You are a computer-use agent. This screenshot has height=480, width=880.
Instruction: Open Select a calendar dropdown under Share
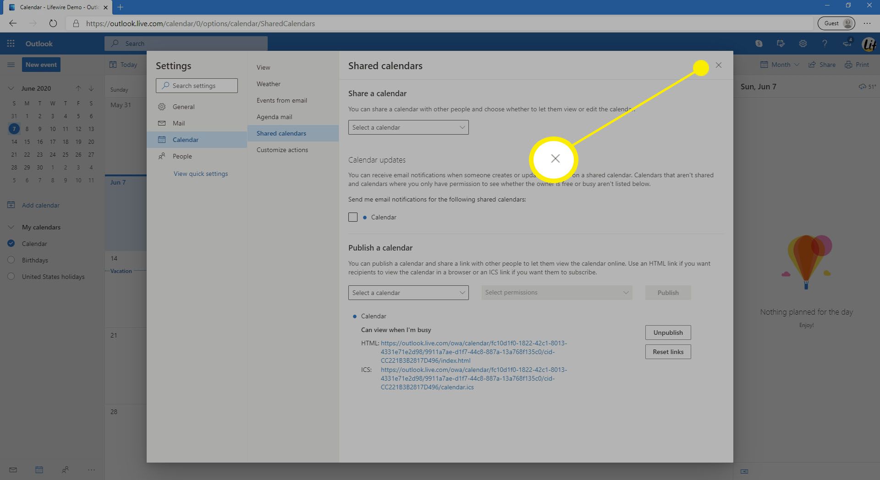pyautogui.click(x=408, y=127)
